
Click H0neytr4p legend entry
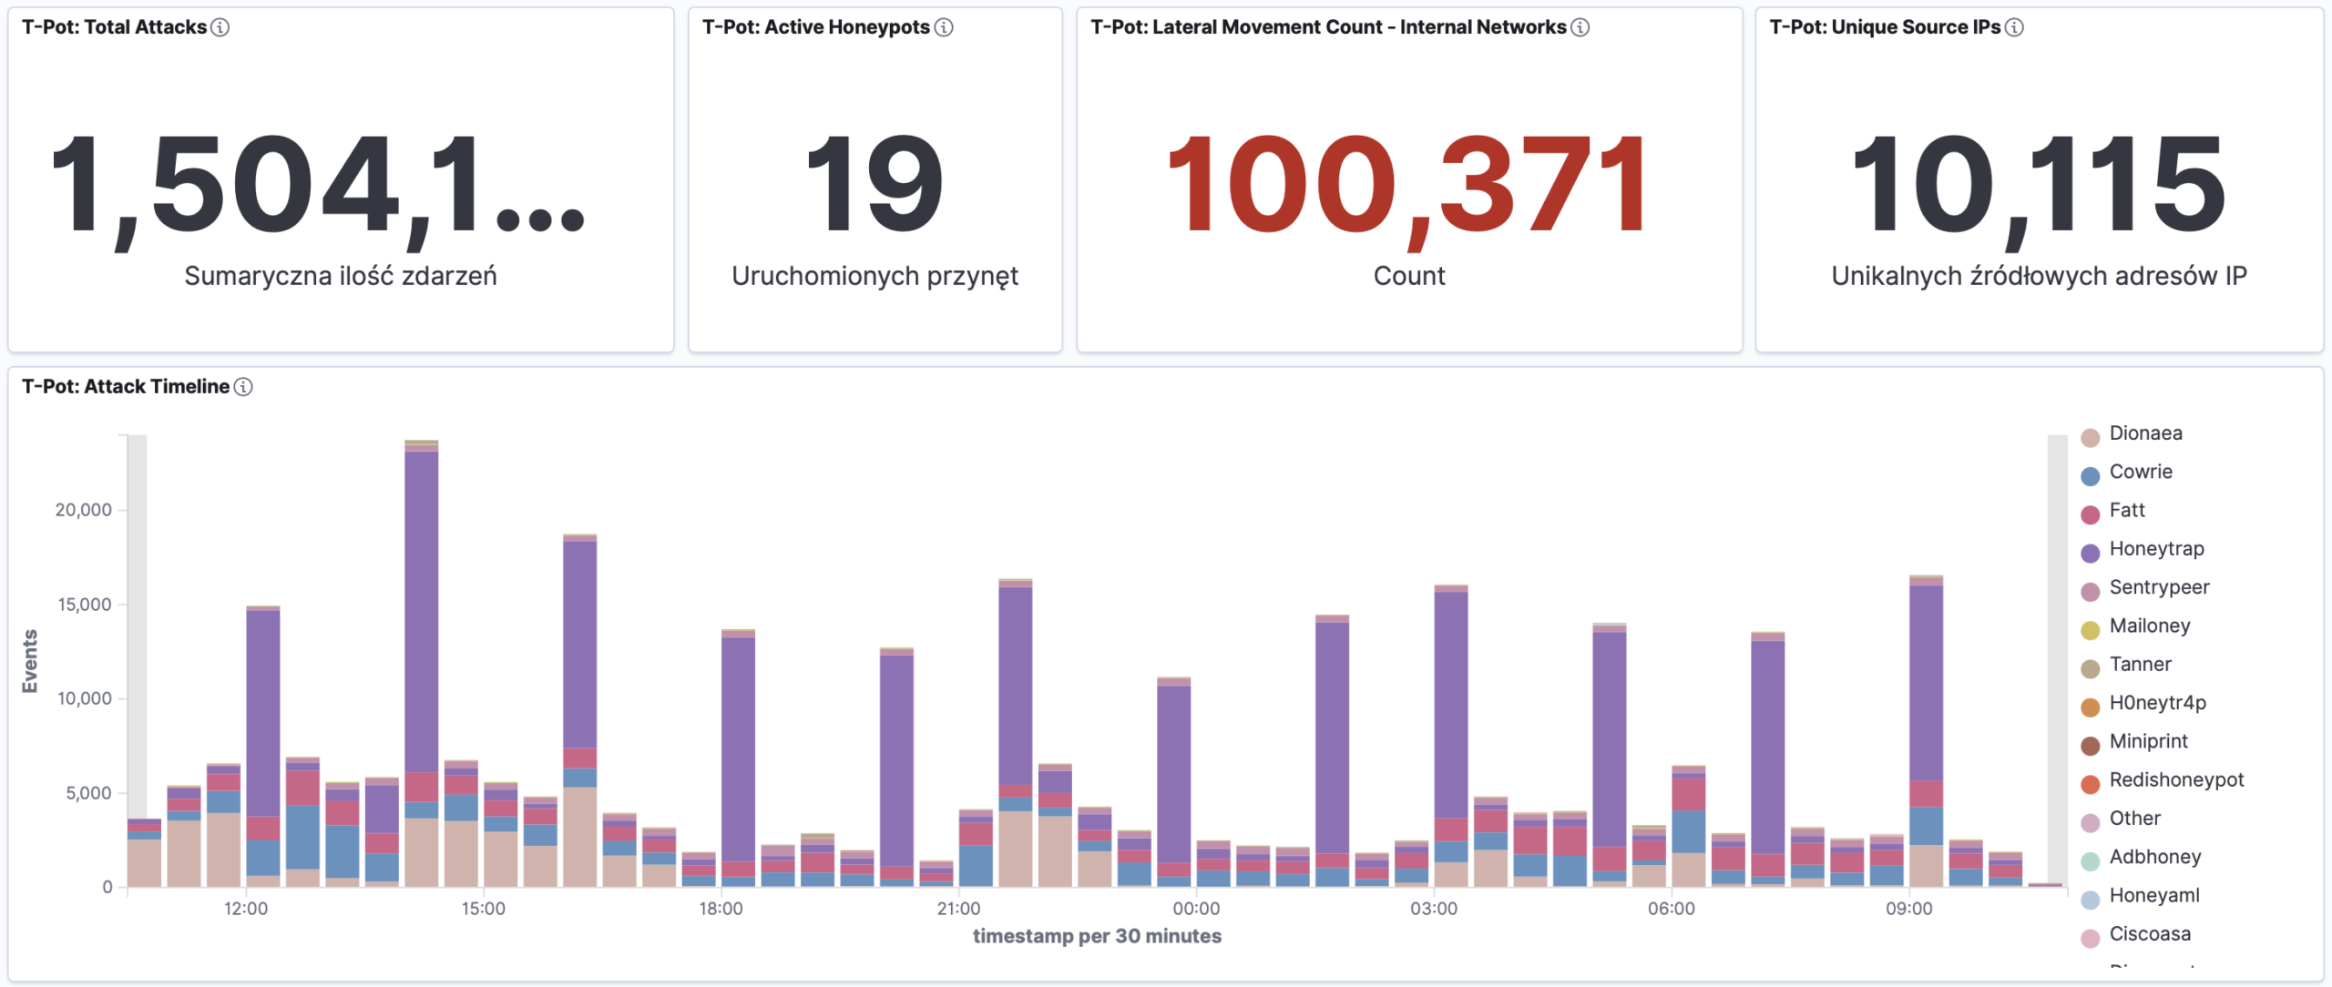(2157, 703)
